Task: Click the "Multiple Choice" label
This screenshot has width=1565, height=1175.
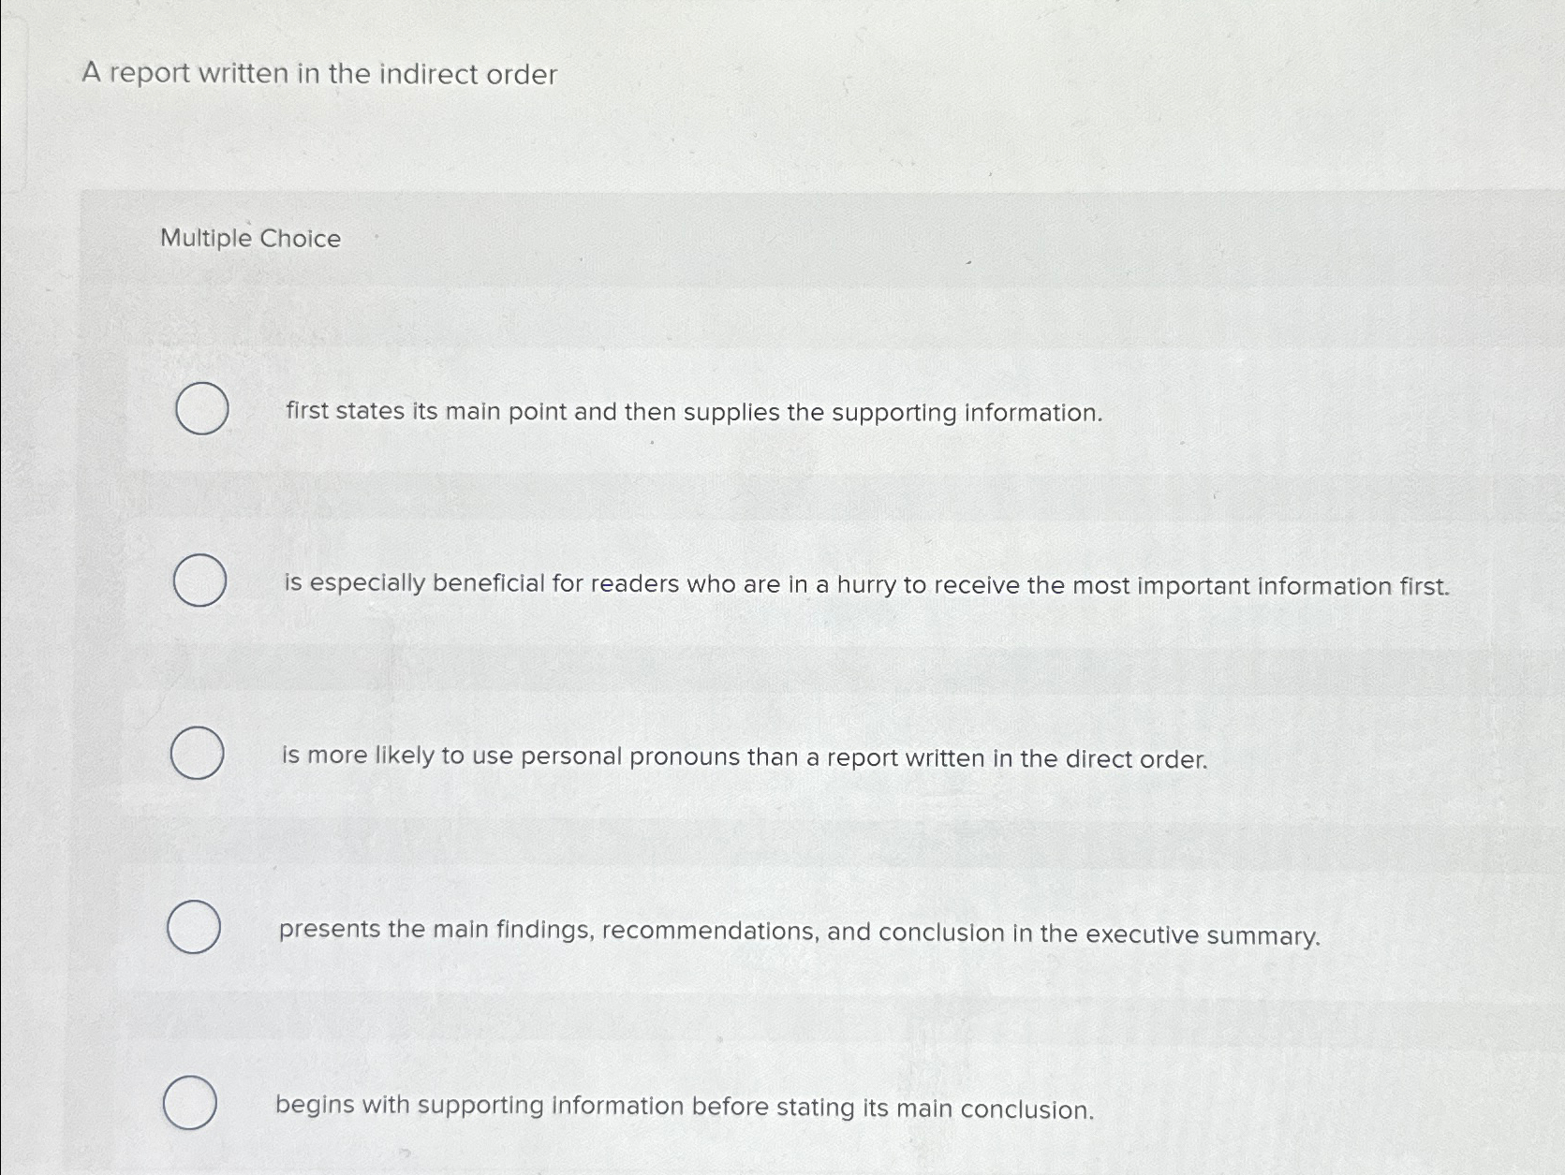Action: click(249, 240)
